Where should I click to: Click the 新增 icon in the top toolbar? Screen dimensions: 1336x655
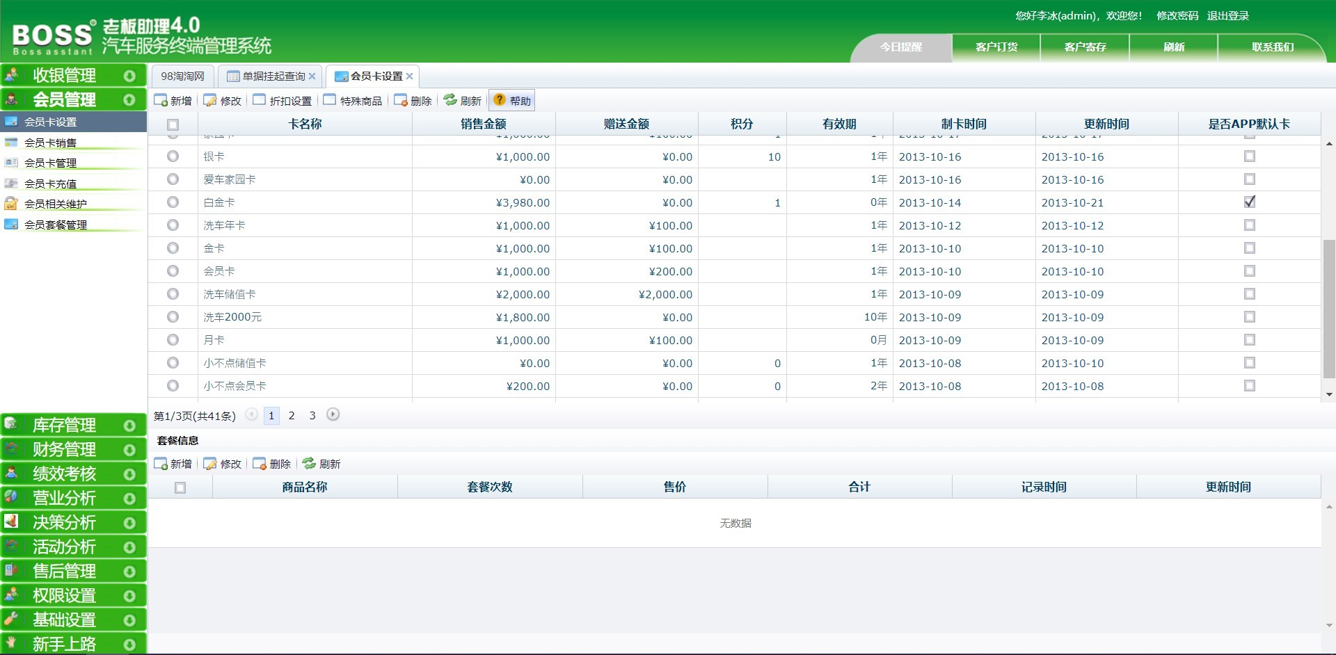pyautogui.click(x=161, y=100)
